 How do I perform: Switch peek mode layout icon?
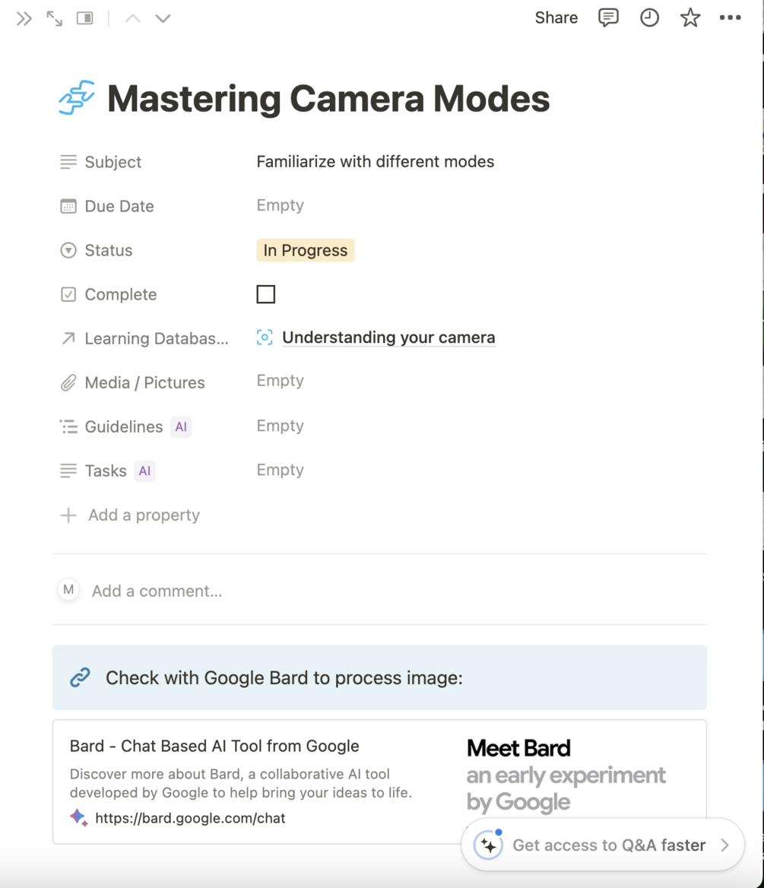point(84,19)
